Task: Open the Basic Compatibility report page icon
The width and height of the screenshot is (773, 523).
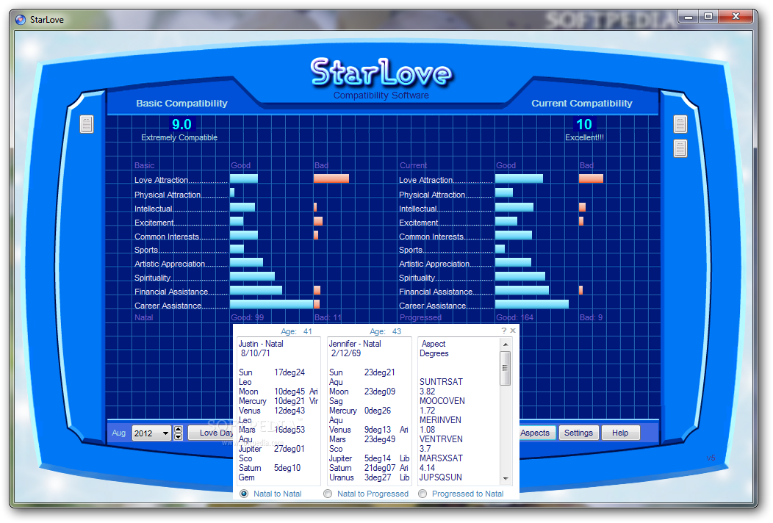Action: 87,124
